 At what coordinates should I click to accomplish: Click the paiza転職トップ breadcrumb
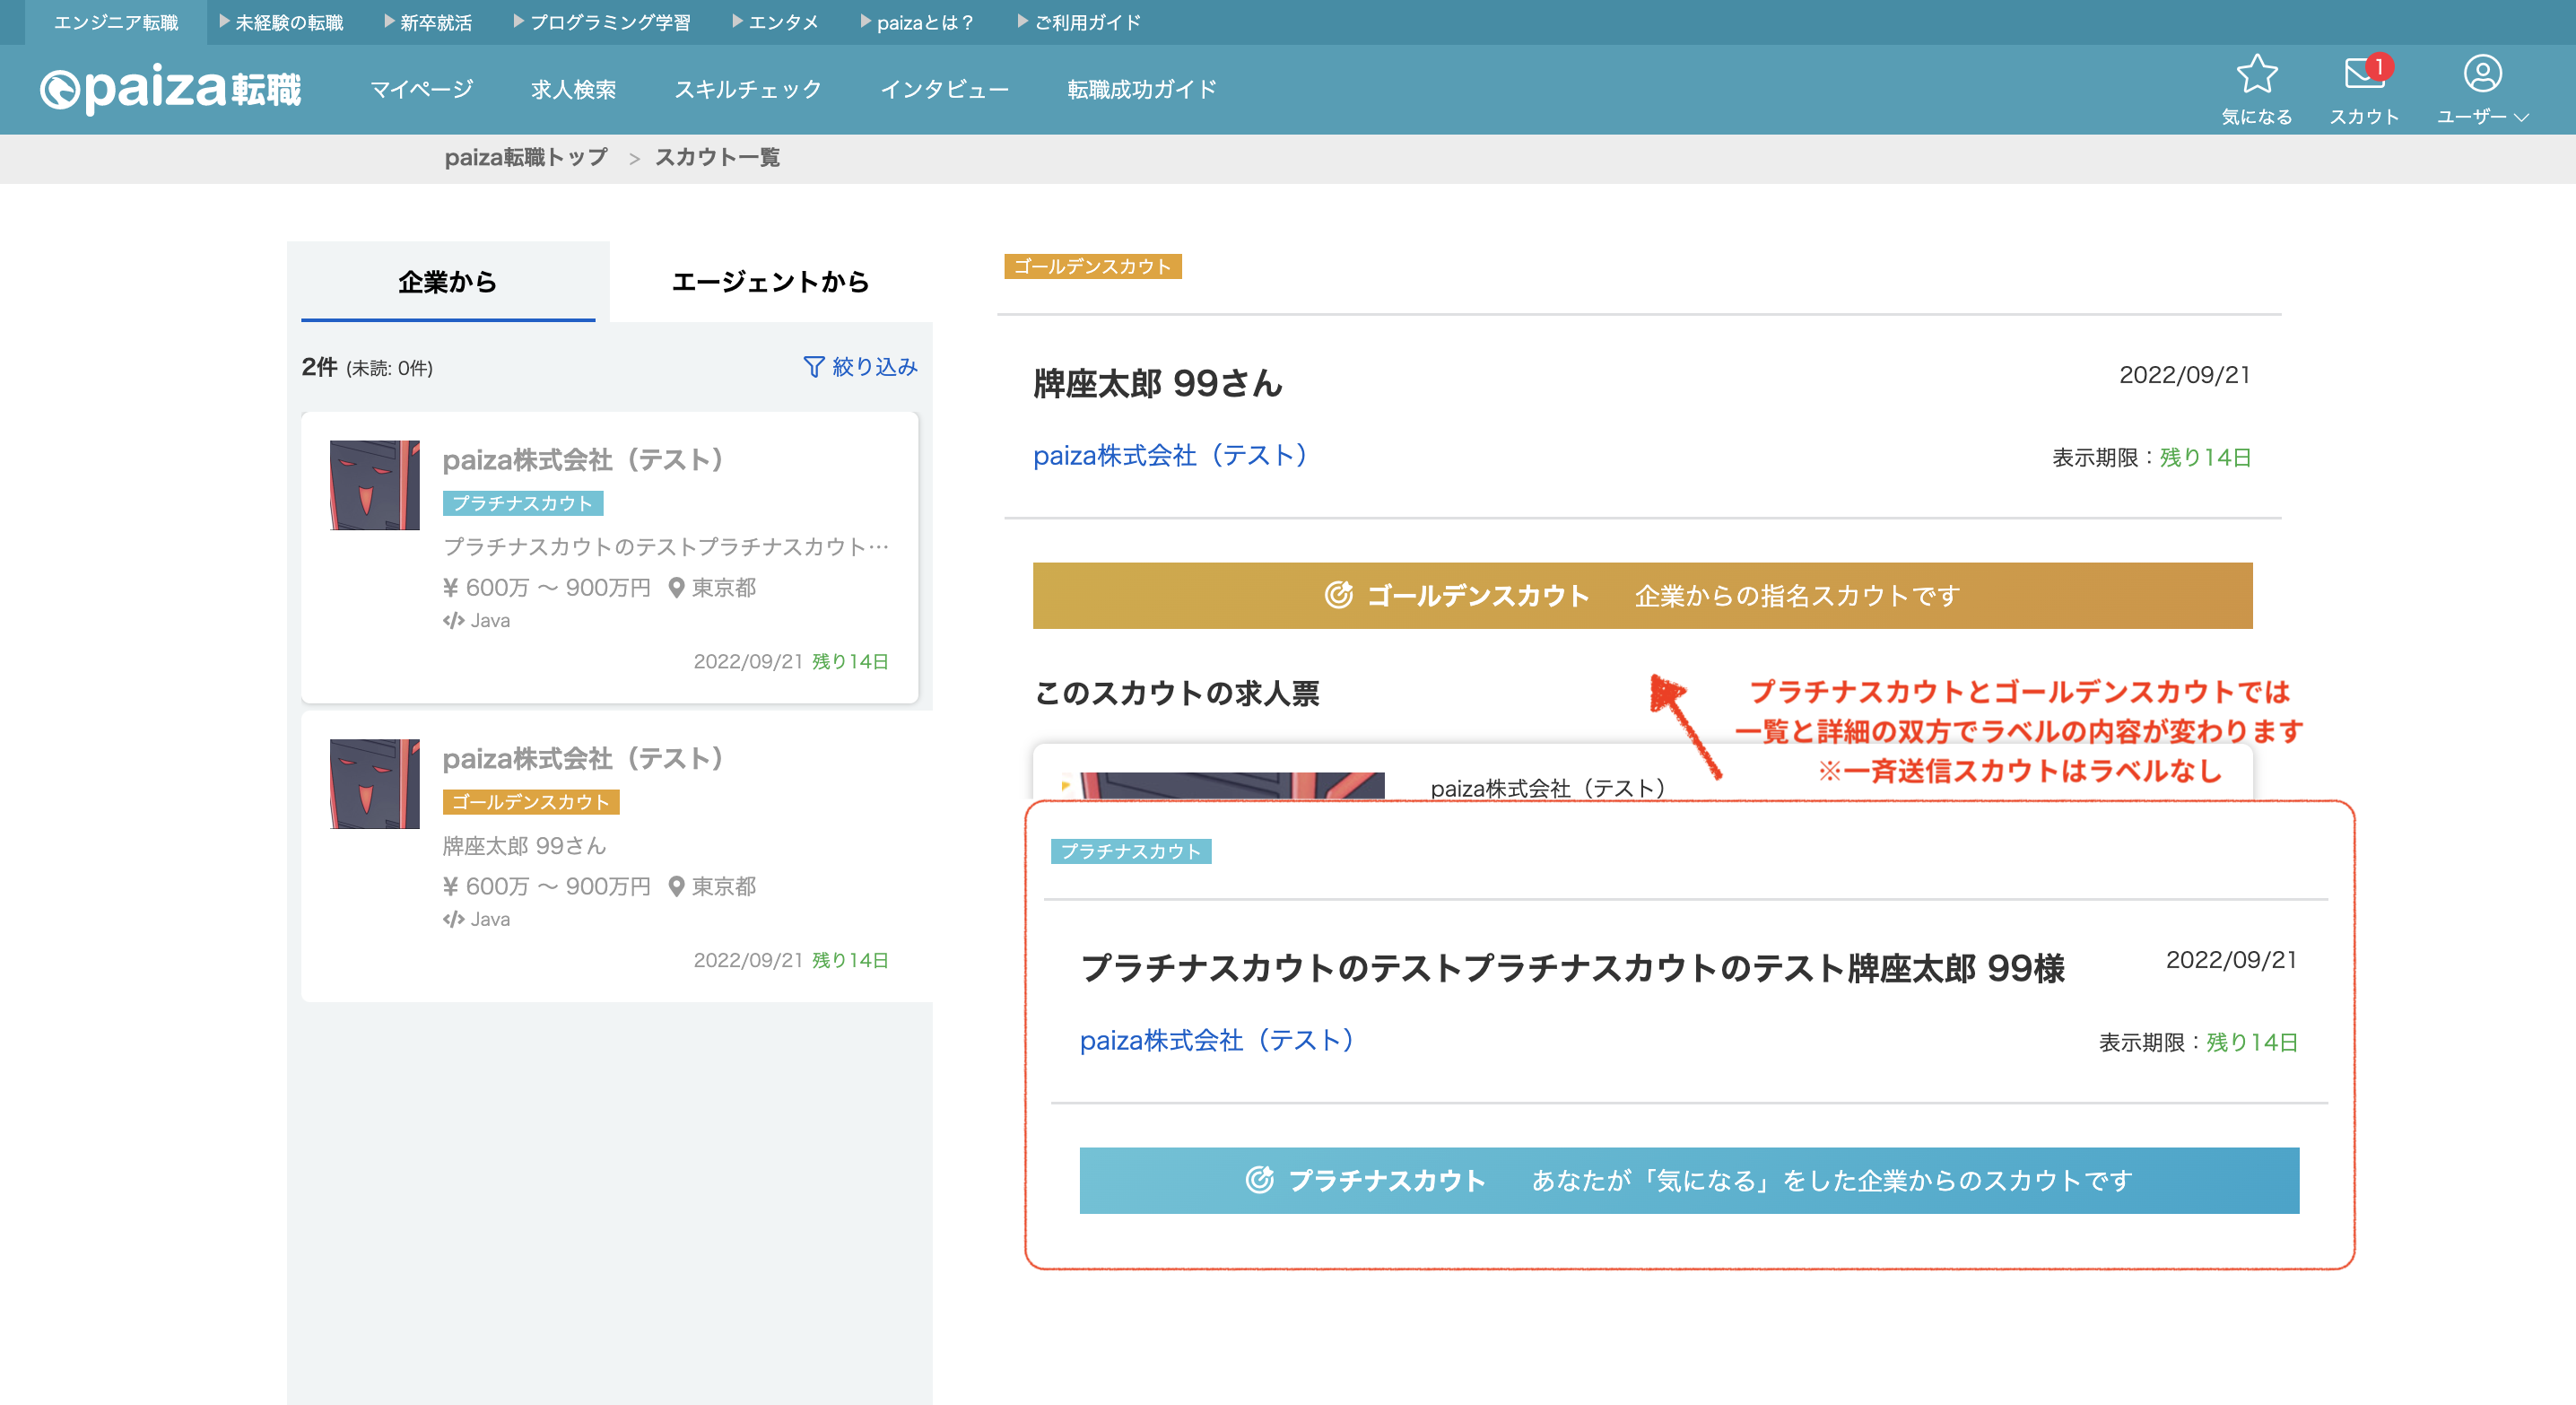[x=526, y=157]
